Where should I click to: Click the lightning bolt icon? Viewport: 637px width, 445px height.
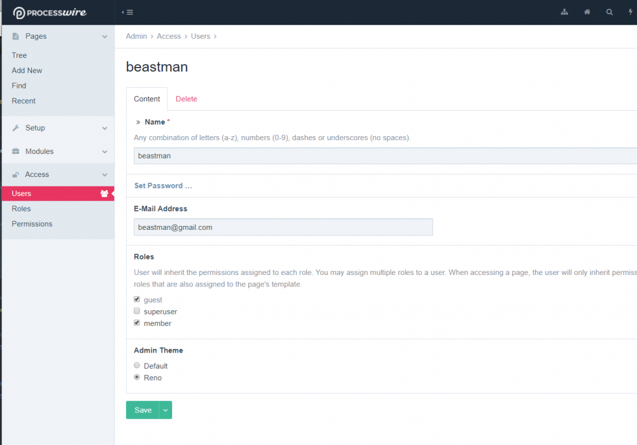631,12
